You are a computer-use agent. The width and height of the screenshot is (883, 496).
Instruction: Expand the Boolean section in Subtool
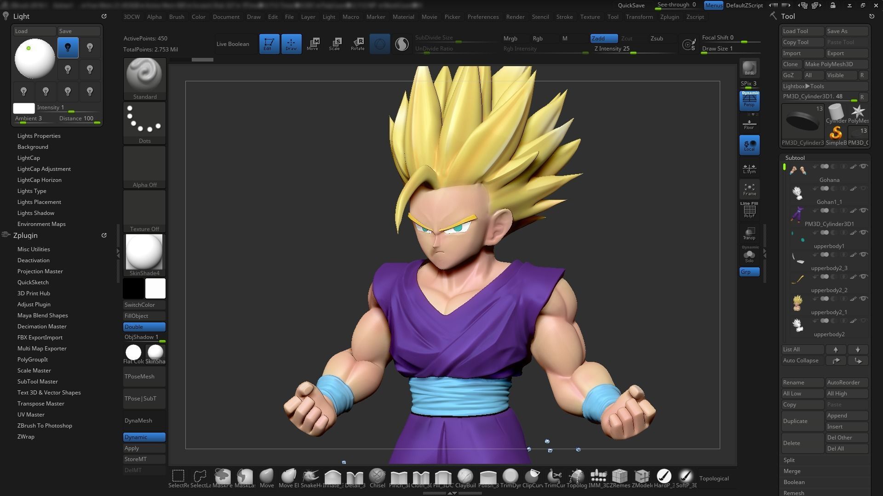coord(794,482)
